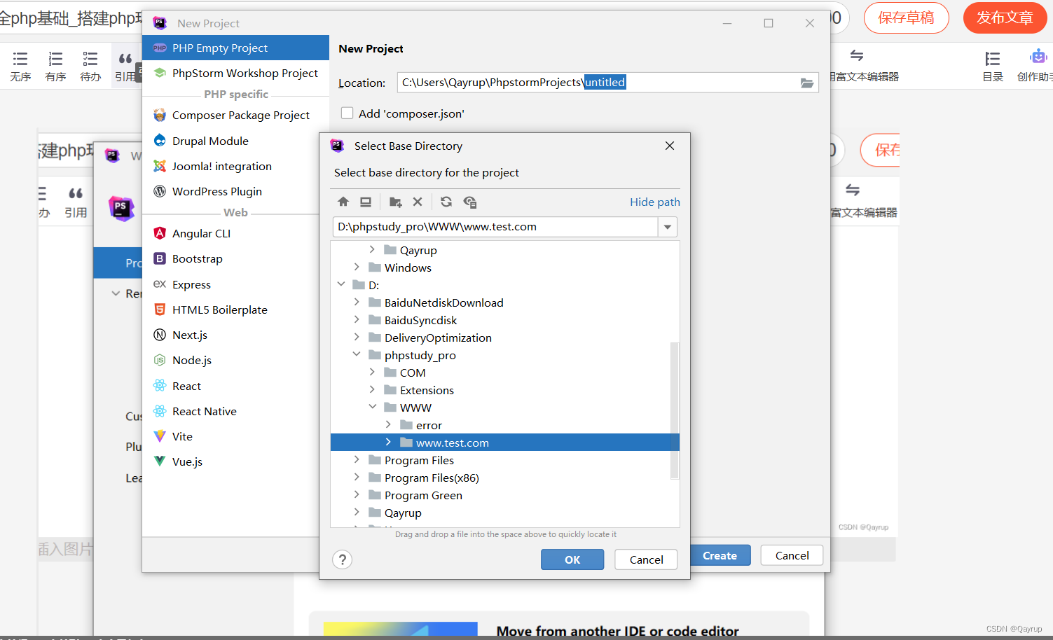The width and height of the screenshot is (1053, 640).
Task: Click the base directory path text field
Action: pyautogui.click(x=495, y=227)
